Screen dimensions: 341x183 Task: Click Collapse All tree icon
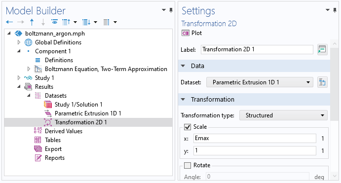(66, 22)
